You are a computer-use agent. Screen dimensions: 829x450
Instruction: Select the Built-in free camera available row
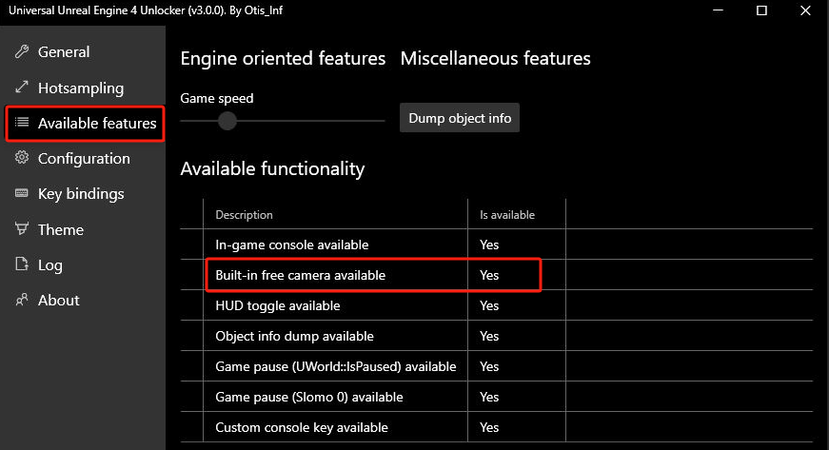(497, 275)
